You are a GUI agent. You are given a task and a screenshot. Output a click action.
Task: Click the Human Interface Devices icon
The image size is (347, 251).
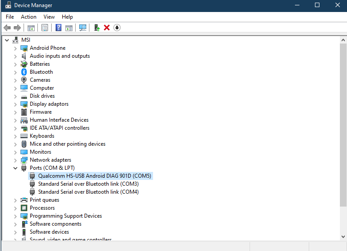(24, 120)
